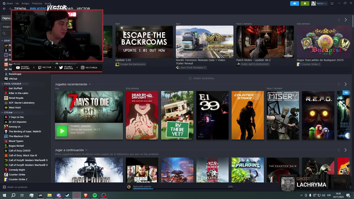Show hidden tray icons chevron

pos(301,195)
